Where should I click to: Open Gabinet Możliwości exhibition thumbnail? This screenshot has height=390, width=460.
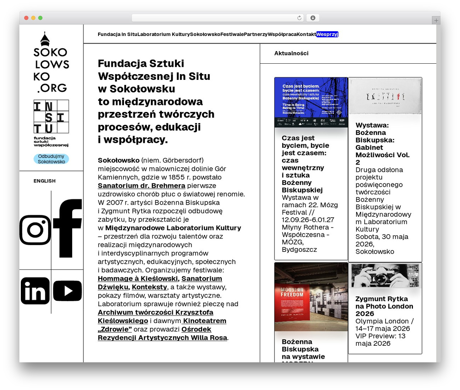click(x=385, y=96)
